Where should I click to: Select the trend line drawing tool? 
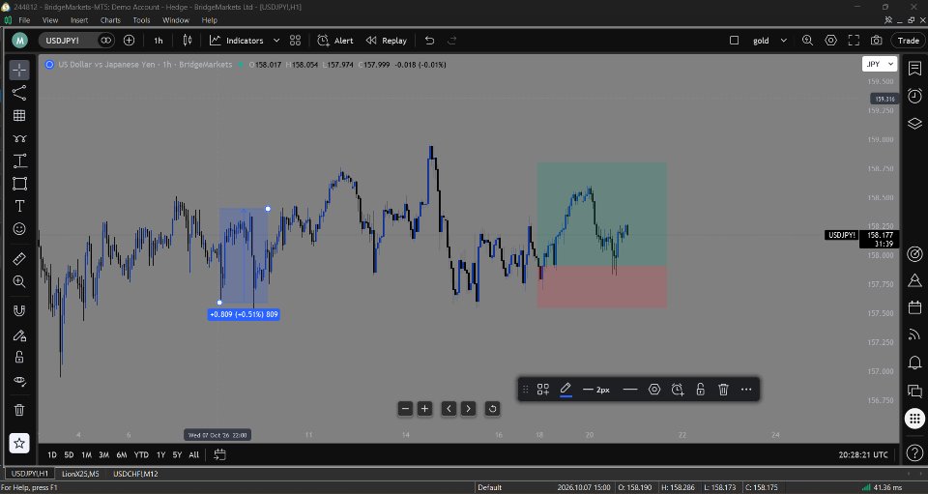point(19,93)
